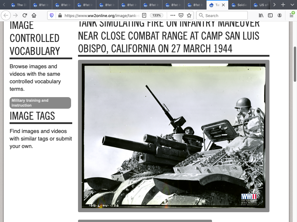Switch to the Soldie tab
The width and height of the screenshot is (297, 222).
coord(239,5)
